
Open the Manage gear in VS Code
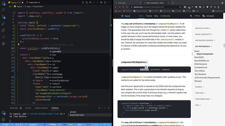pos(3,119)
